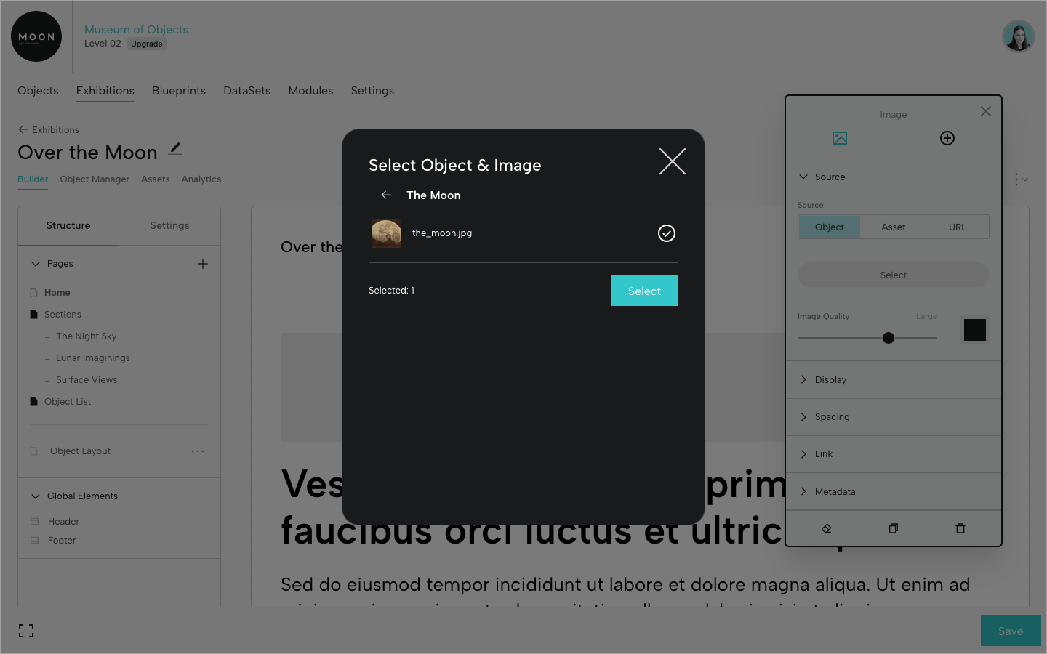Collapse the Source section
Viewport: 1047px width, 654px height.
[803, 177]
